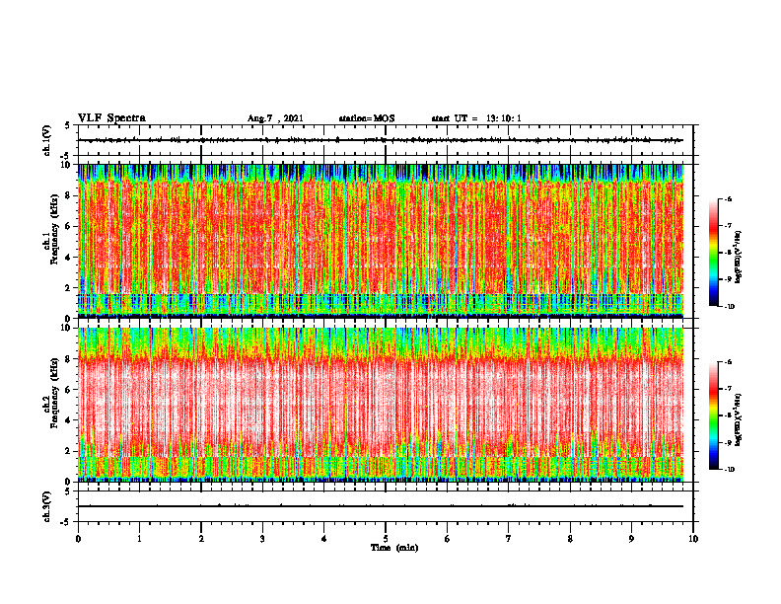Viewport: 781px width, 604px height.
Task: Click the '-6' value on ch.1 colorbar
Action: pyautogui.click(x=727, y=199)
